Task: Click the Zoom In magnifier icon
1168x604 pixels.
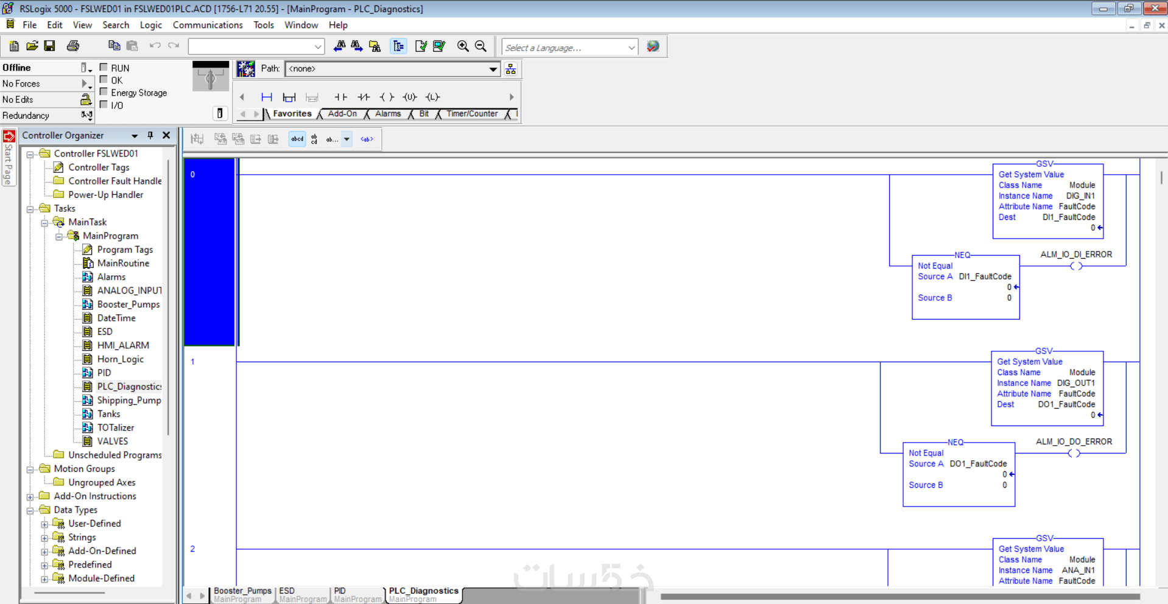Action: (463, 46)
